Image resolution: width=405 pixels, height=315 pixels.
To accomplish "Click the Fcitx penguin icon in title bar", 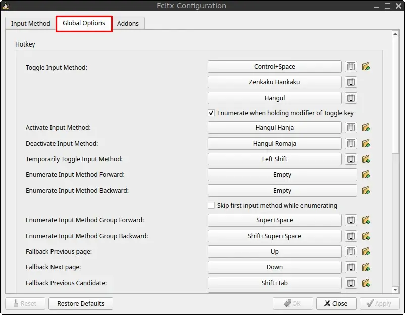I will (x=6, y=6).
